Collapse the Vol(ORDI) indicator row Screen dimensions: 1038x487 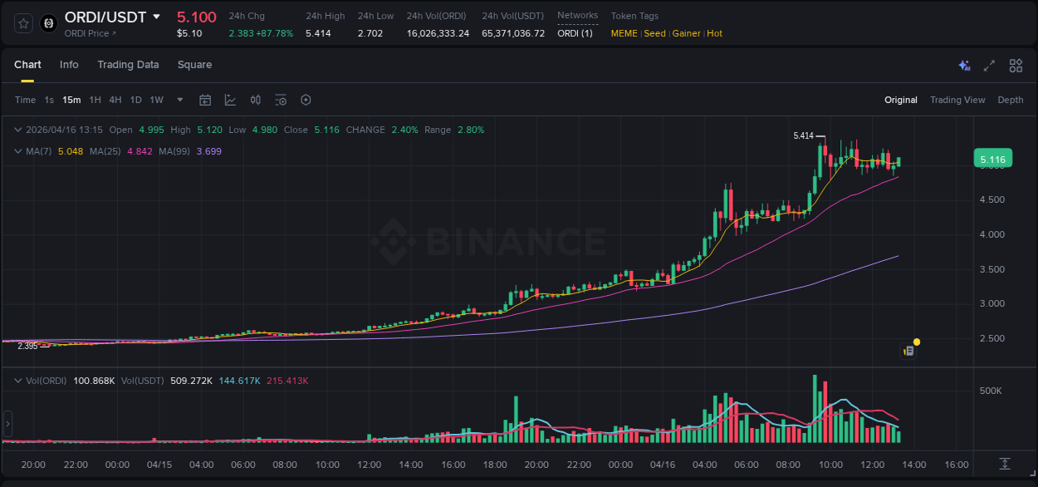pyautogui.click(x=18, y=380)
